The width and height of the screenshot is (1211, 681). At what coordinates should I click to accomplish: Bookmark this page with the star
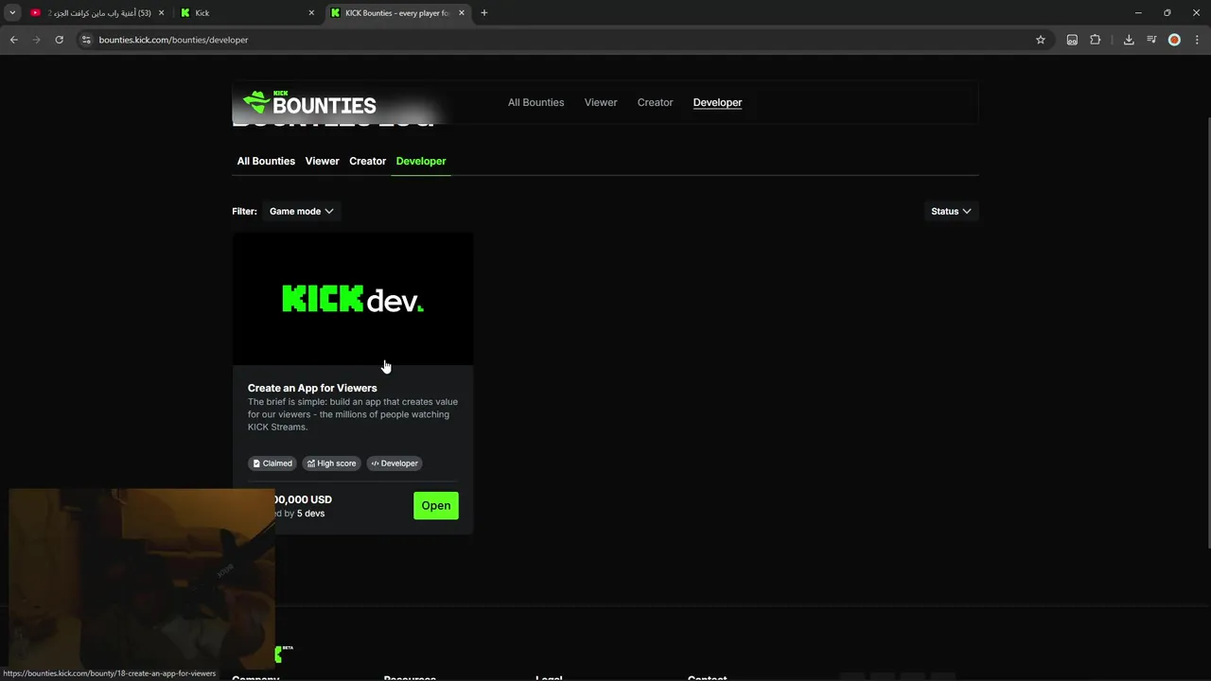click(1041, 40)
